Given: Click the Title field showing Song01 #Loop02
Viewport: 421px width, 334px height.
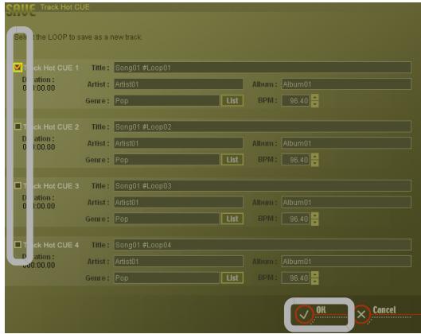Looking at the screenshot, I should coord(263,126).
